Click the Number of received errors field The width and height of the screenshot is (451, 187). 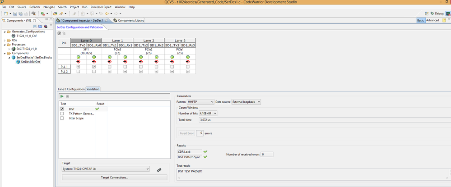click(x=267, y=155)
